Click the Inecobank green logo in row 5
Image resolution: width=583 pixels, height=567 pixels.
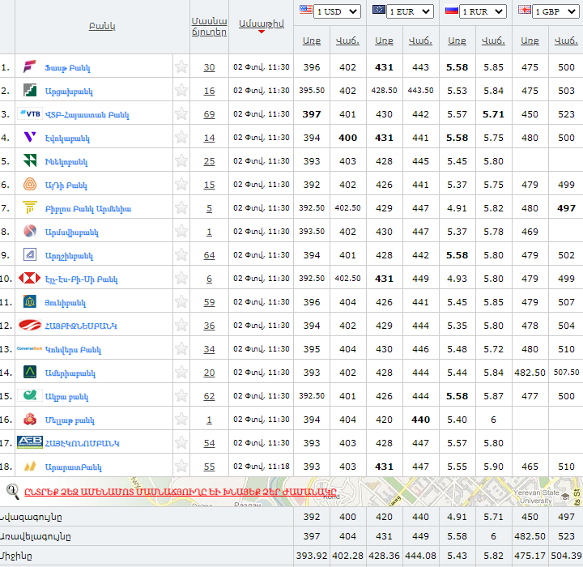[x=30, y=160]
